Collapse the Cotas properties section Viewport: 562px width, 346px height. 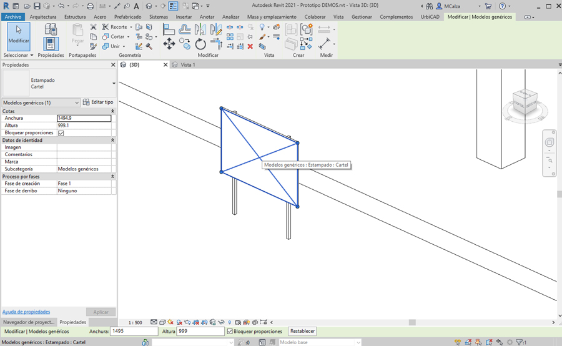tap(112, 111)
